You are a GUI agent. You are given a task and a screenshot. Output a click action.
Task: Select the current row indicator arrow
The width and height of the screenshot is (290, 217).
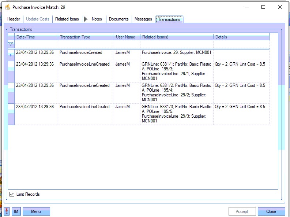point(11,55)
